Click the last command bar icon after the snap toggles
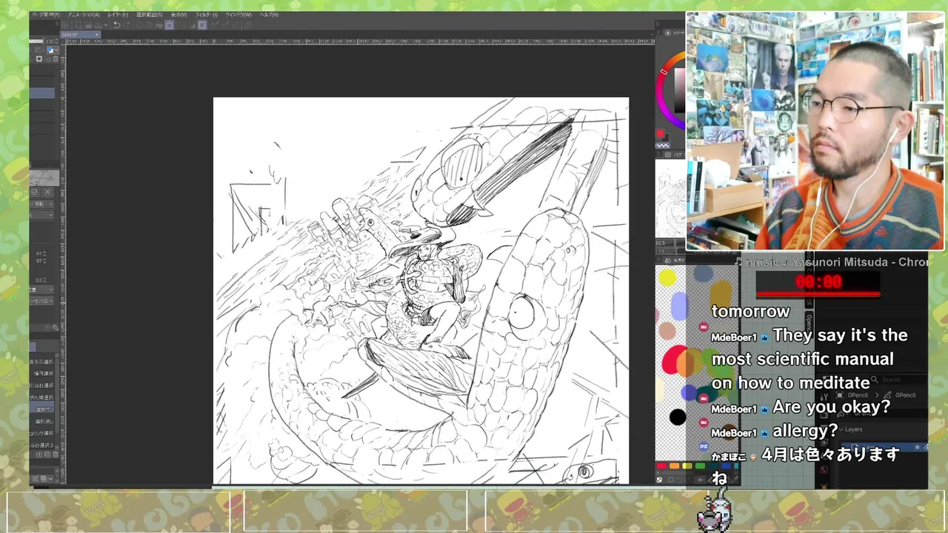 pyautogui.click(x=248, y=25)
